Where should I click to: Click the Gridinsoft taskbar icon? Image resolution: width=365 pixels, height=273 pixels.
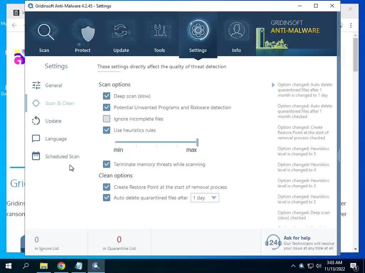click(96, 266)
